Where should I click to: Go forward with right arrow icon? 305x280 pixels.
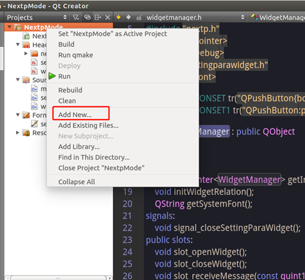point(128,17)
